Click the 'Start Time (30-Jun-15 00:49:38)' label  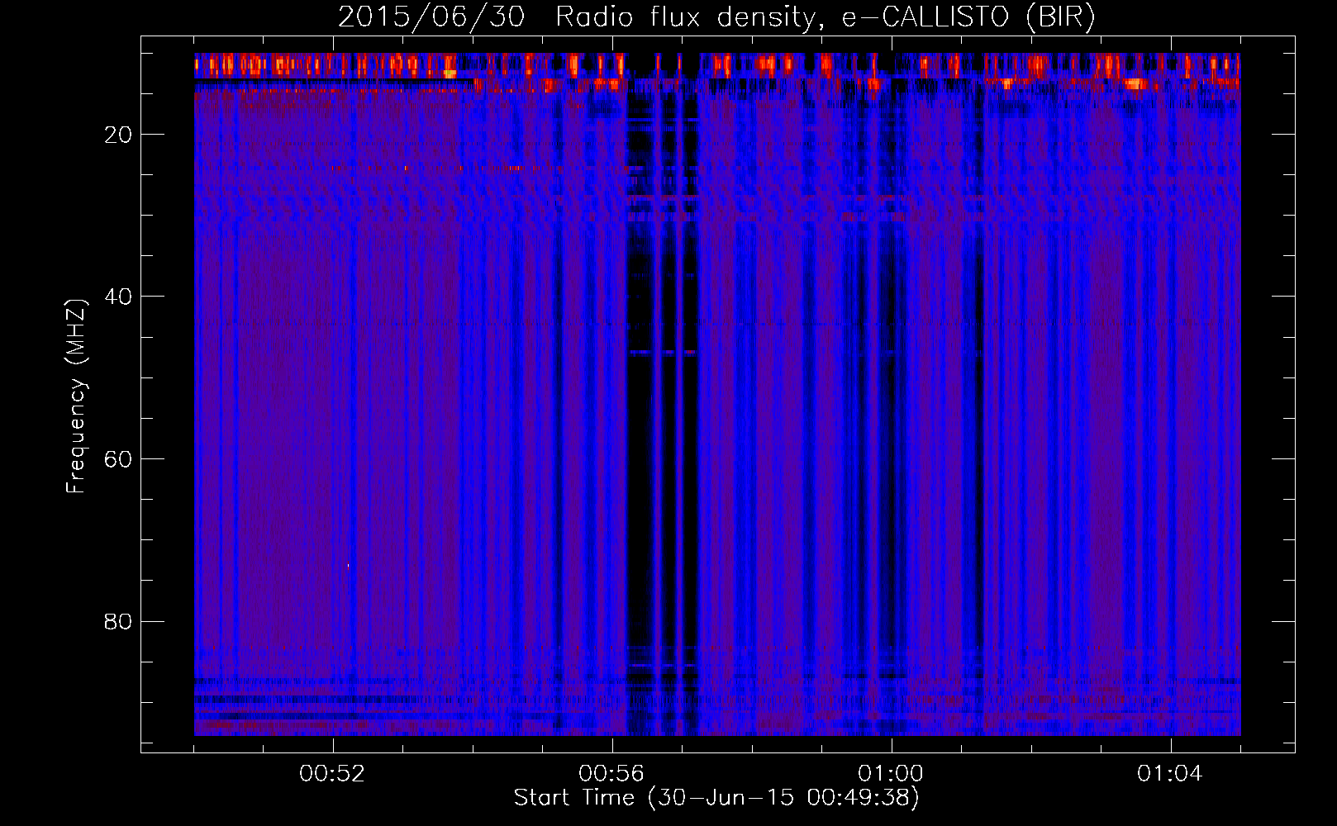[x=716, y=798]
